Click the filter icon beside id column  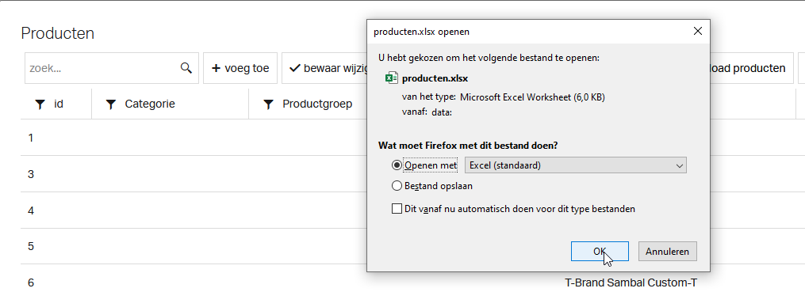40,104
